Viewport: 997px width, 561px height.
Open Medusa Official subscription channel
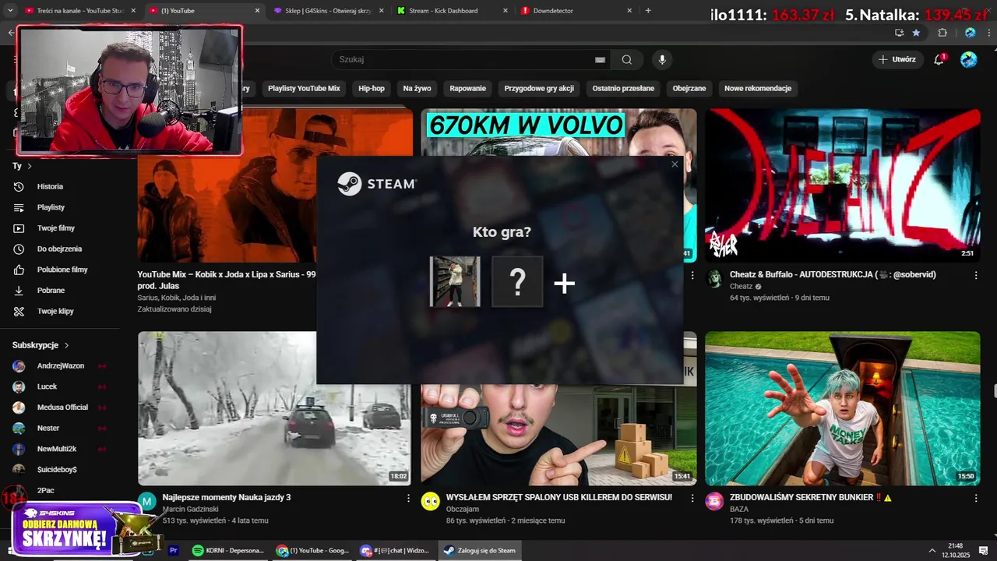(x=62, y=408)
